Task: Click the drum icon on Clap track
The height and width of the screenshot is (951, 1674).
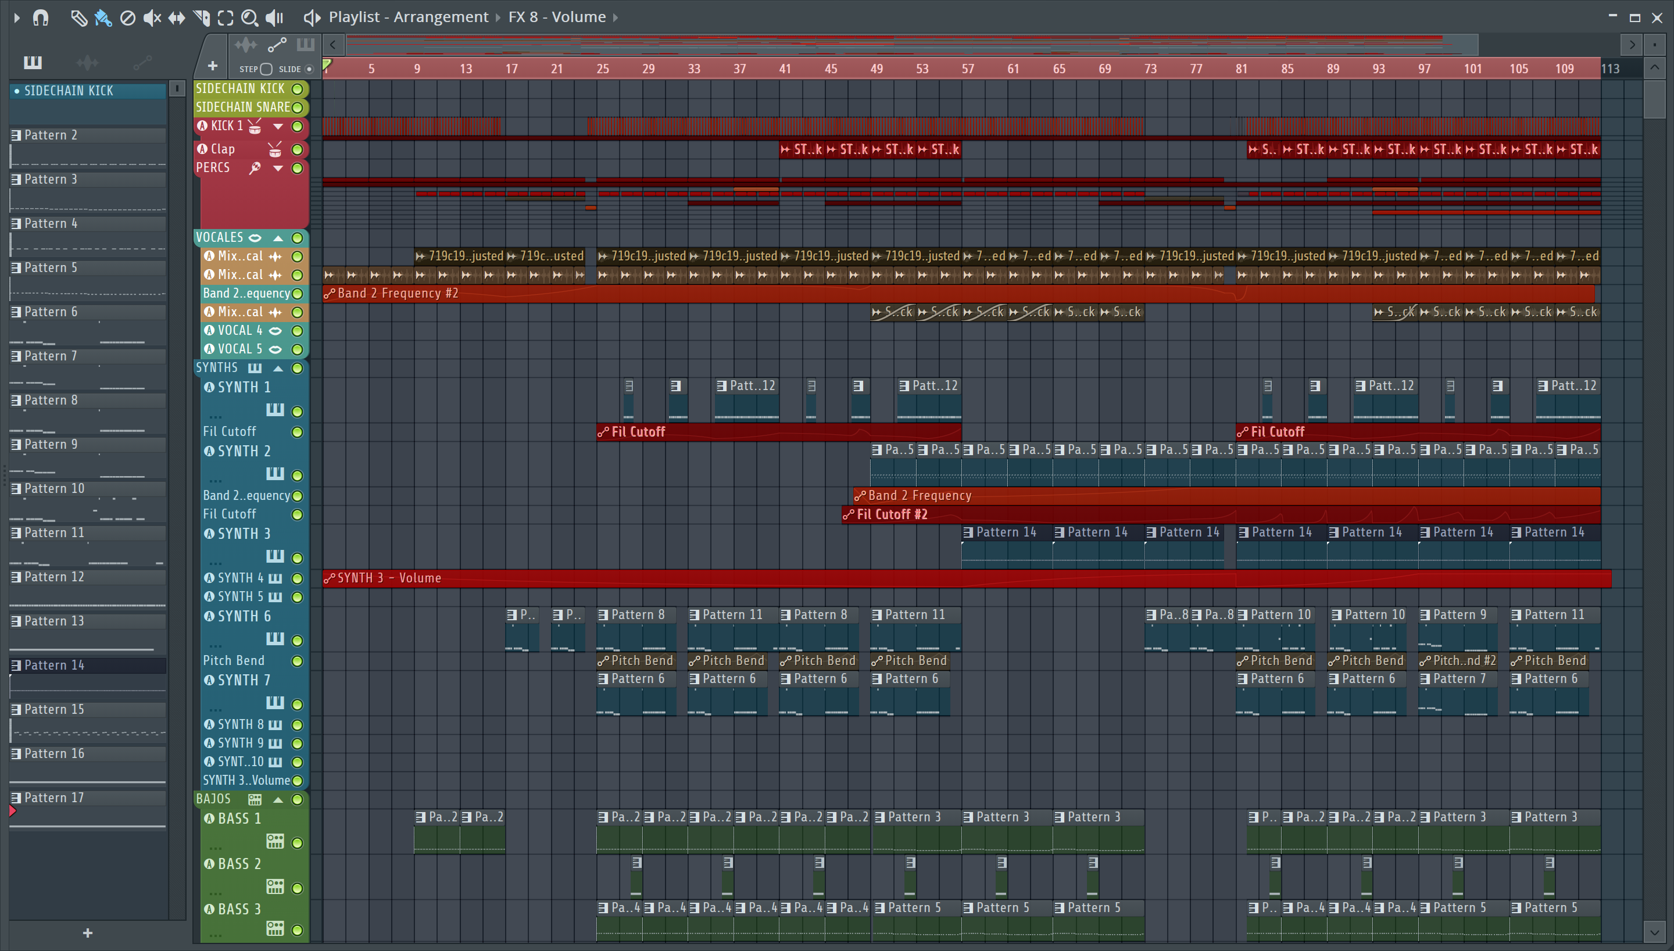Action: pyautogui.click(x=275, y=149)
